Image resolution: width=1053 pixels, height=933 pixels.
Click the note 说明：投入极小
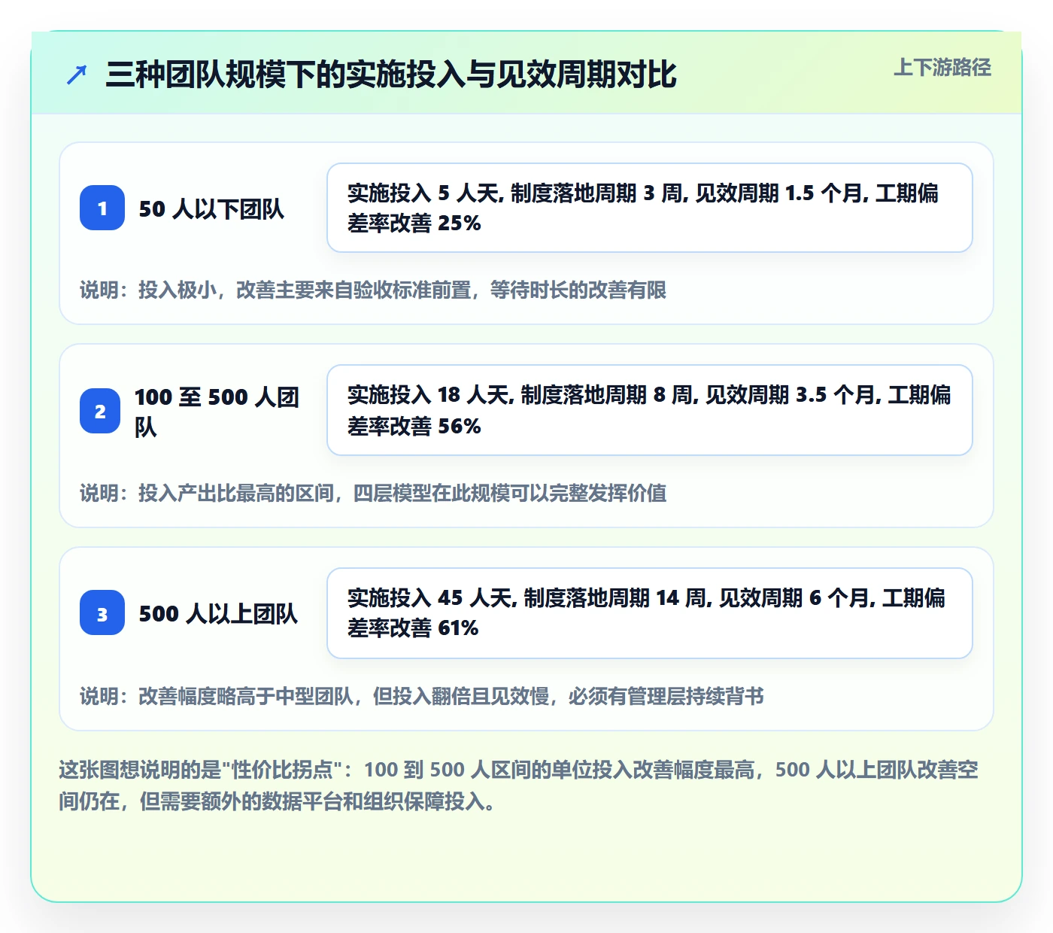(373, 290)
